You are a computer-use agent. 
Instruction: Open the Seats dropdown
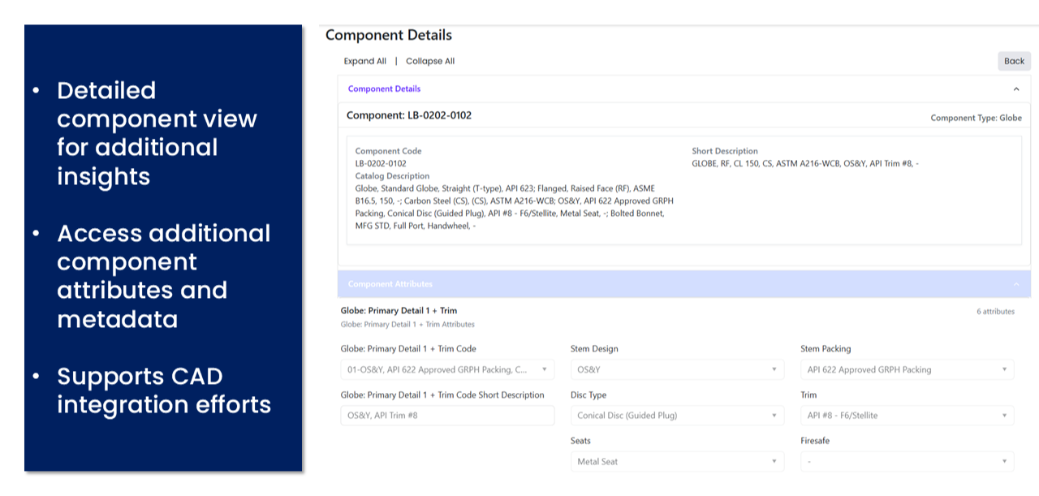(677, 461)
